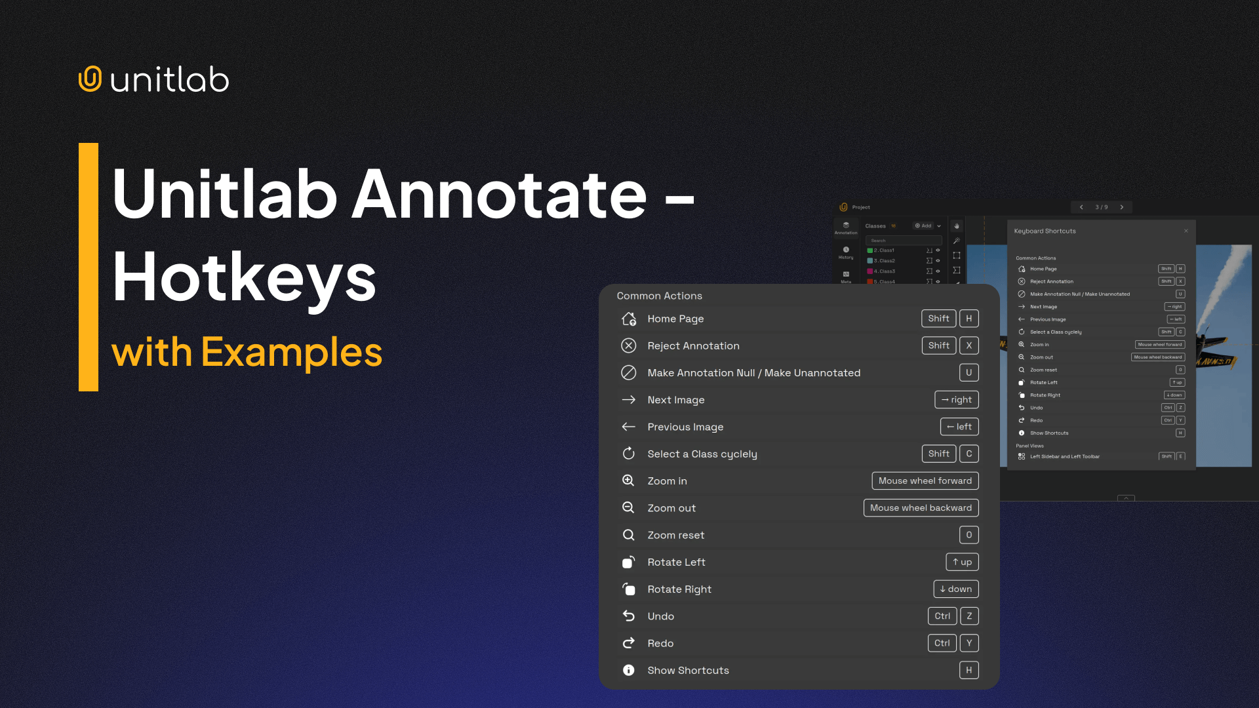Image resolution: width=1259 pixels, height=708 pixels.
Task: Close the Keyboard Shortcuts panel
Action: 1186,231
